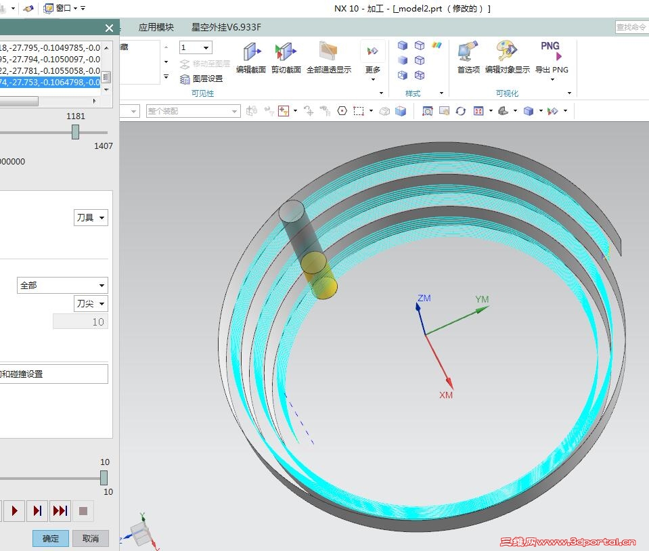
Task: Expand the Visualization (可视化) group arrow
Action: (x=570, y=93)
